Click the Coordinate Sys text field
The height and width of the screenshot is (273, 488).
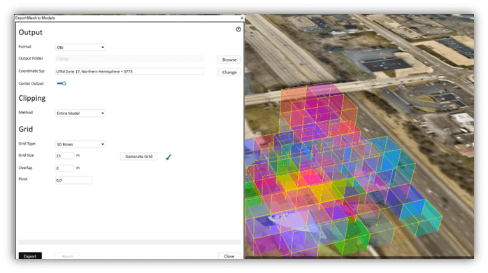(129, 71)
